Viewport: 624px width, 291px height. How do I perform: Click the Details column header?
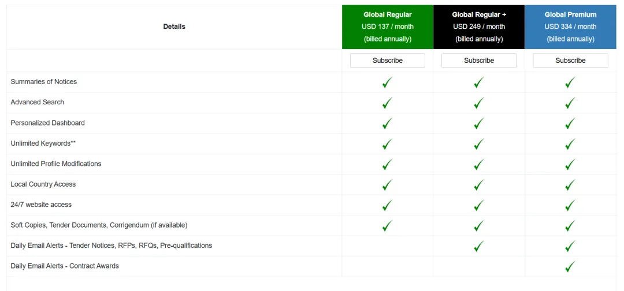point(174,27)
